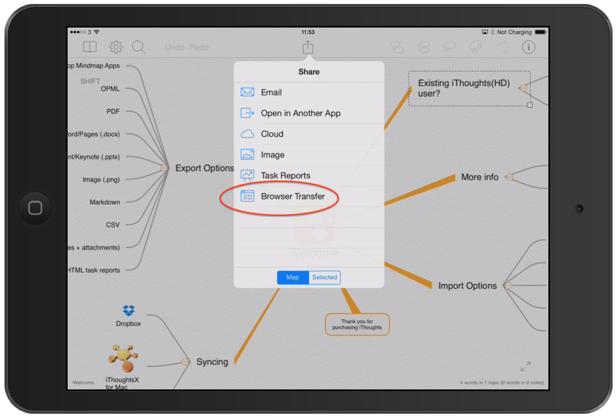Select the Image (.png) topic
The width and height of the screenshot is (616, 418).
pyautogui.click(x=101, y=179)
